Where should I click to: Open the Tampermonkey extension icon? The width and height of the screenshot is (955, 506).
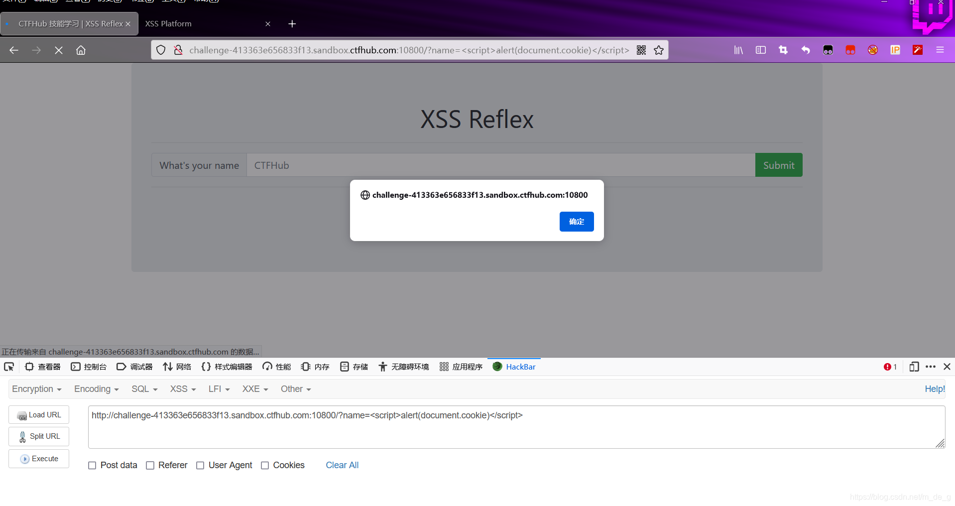point(828,50)
